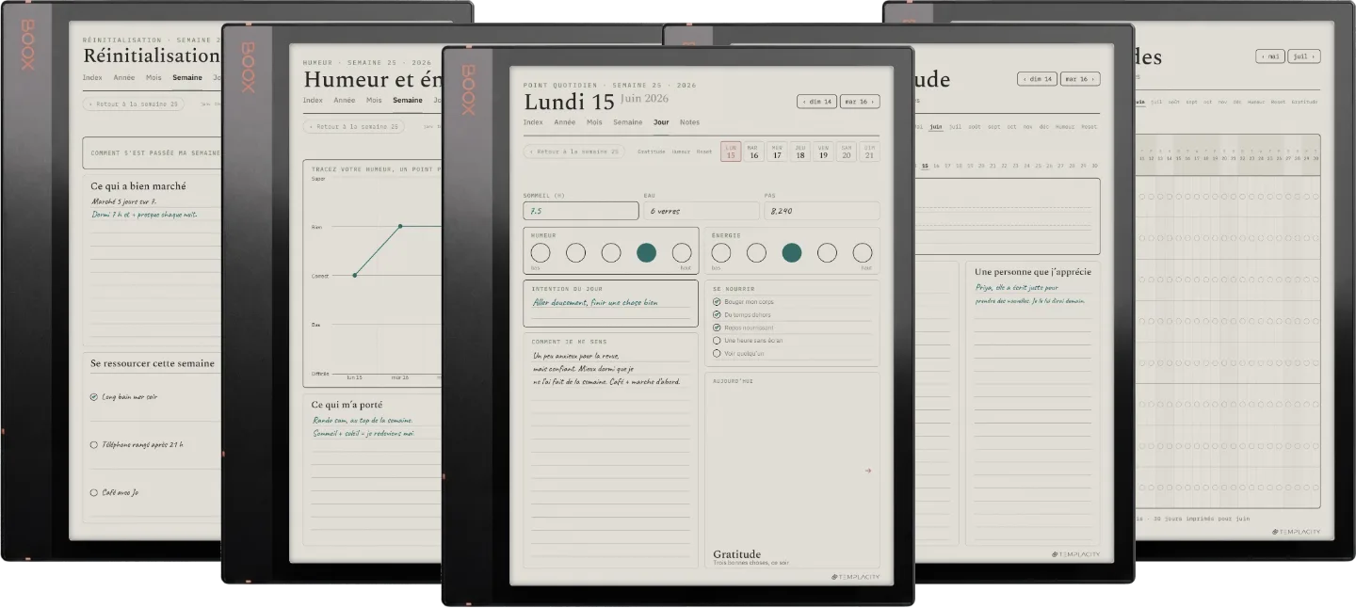Open the Index tab on the Lundi 15 page
Screen dimensions: 1356x608
click(533, 122)
